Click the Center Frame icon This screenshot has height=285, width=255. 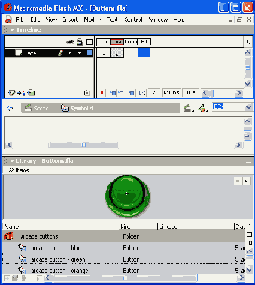102,93
